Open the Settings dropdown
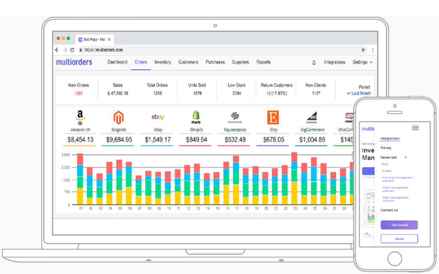This screenshot has height=274, width=439. pyautogui.click(x=360, y=62)
